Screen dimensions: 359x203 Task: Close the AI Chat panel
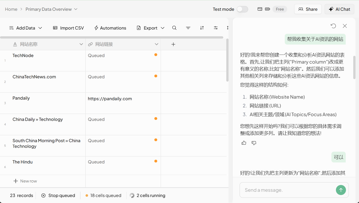pos(345,26)
